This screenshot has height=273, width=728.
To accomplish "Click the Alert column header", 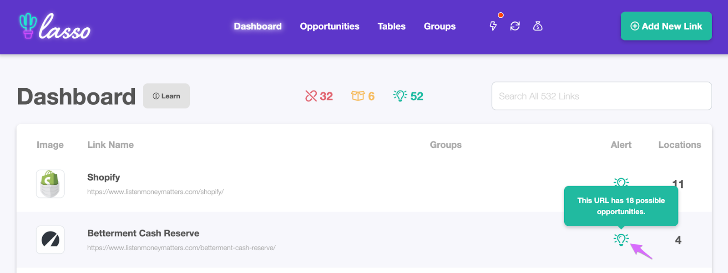I will click(x=621, y=145).
